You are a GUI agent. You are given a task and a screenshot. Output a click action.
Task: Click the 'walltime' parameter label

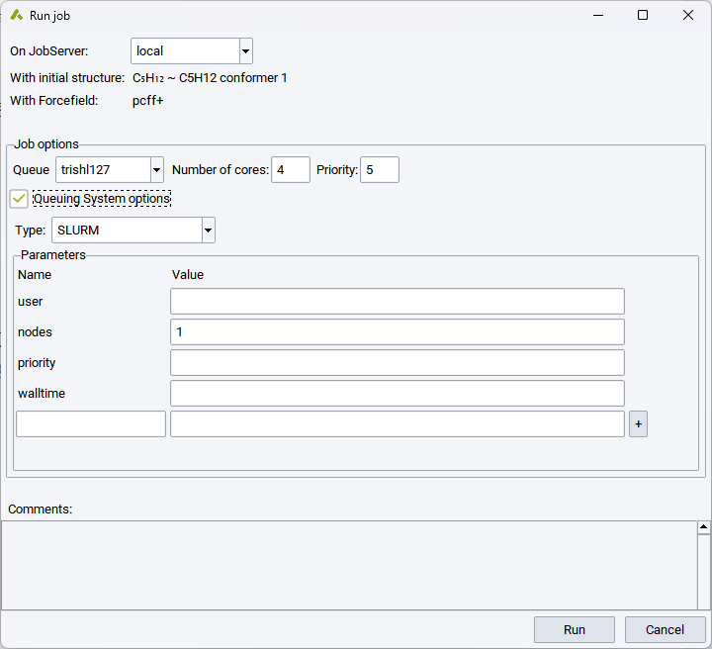(42, 394)
